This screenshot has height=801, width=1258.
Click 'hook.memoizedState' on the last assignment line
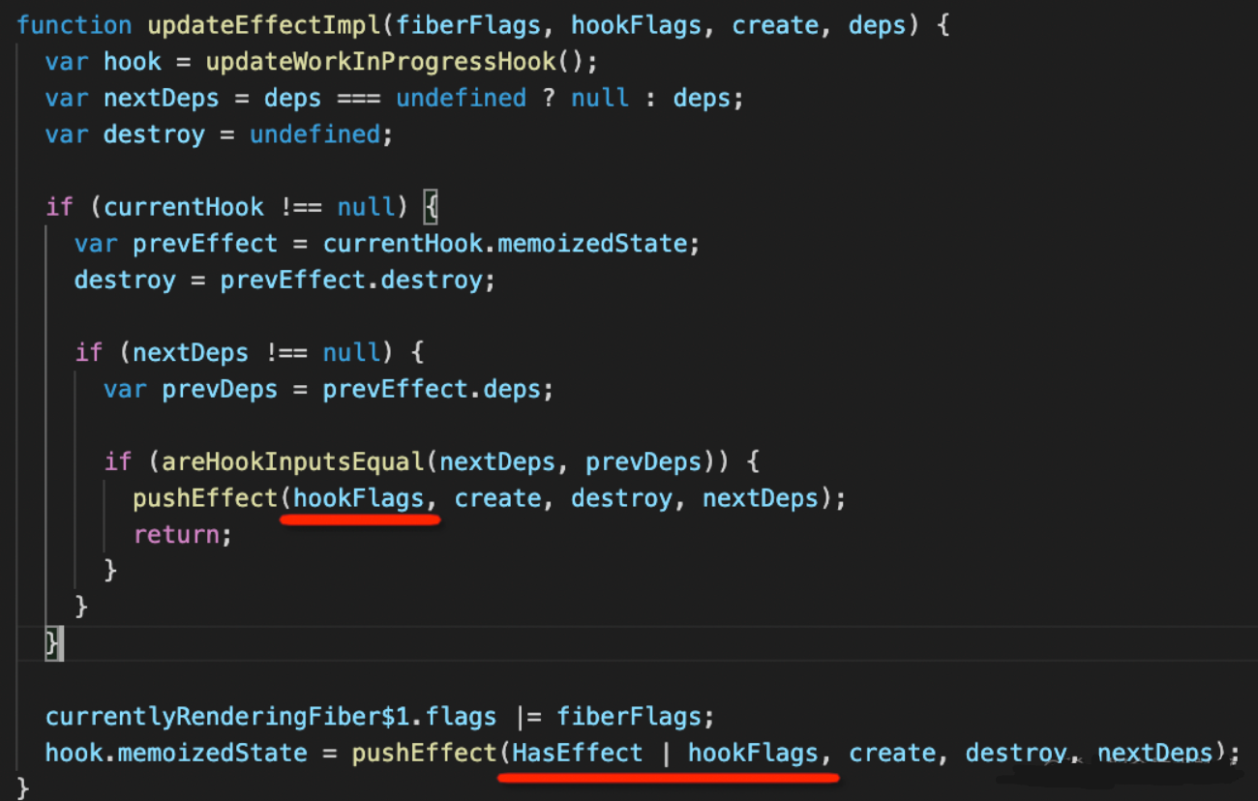click(176, 753)
